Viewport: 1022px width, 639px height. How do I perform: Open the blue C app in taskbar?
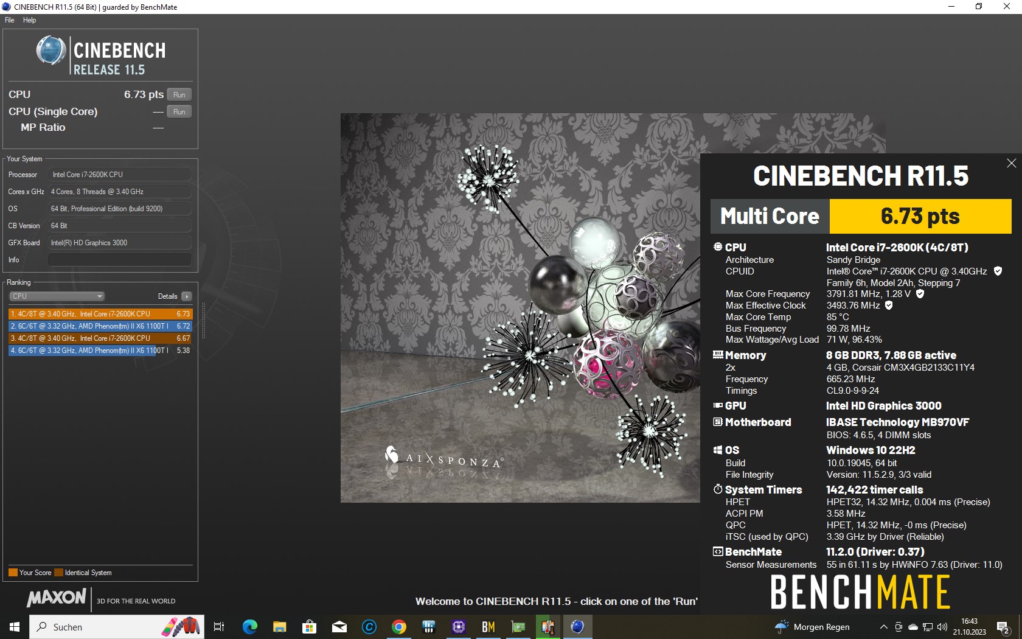click(369, 627)
